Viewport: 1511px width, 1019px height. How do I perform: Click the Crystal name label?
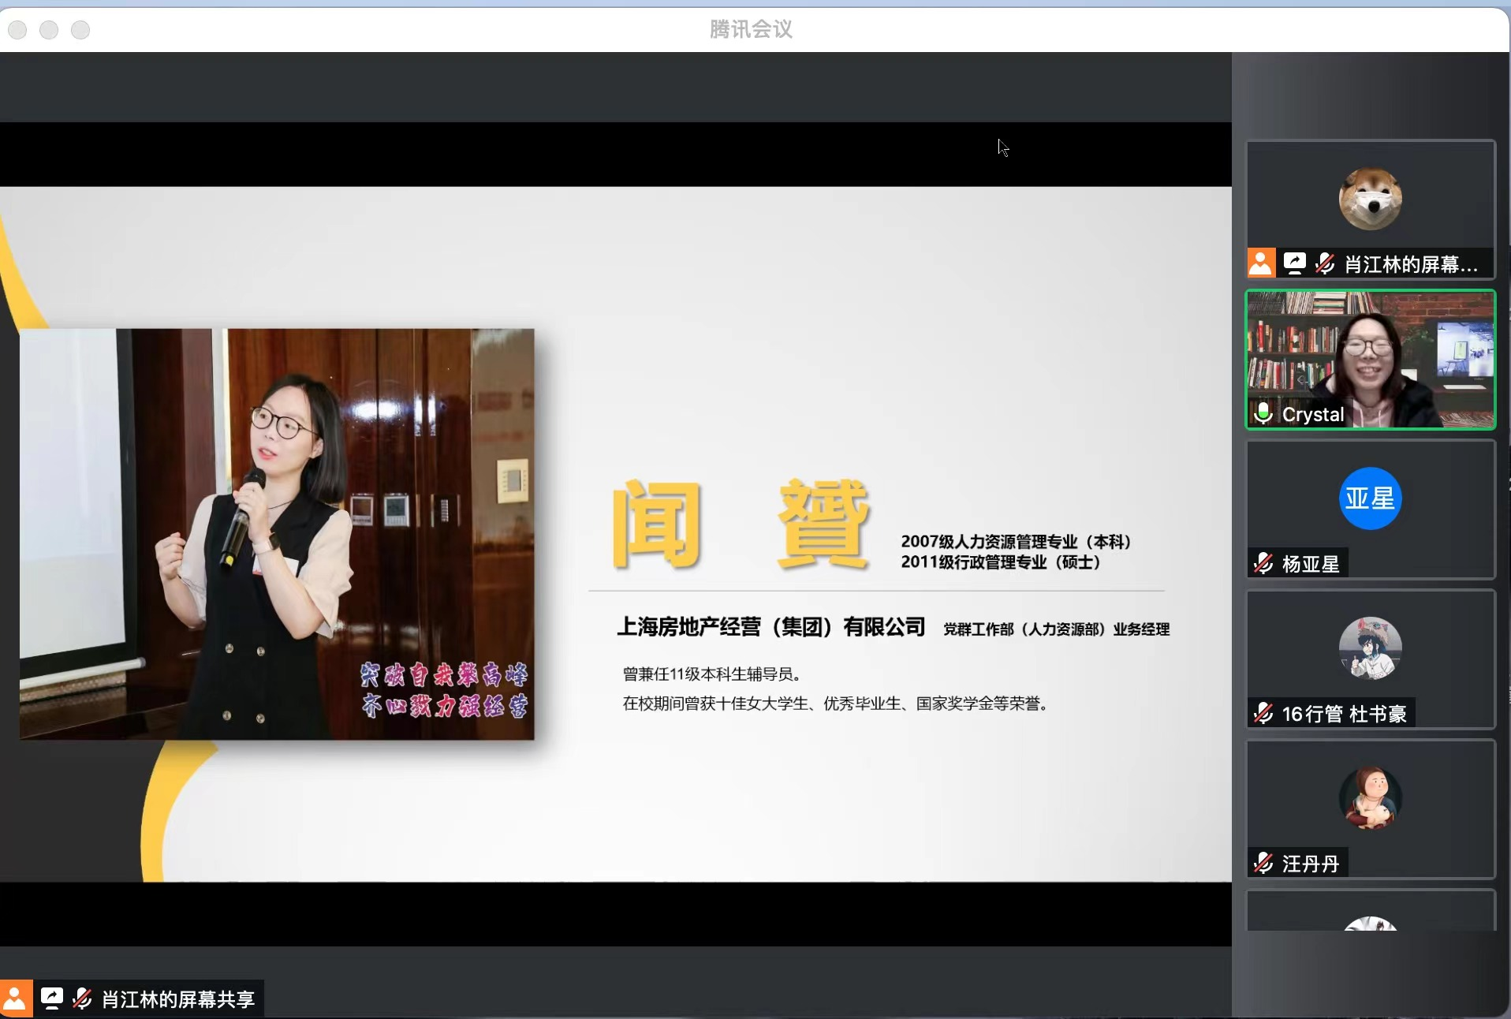tap(1313, 414)
